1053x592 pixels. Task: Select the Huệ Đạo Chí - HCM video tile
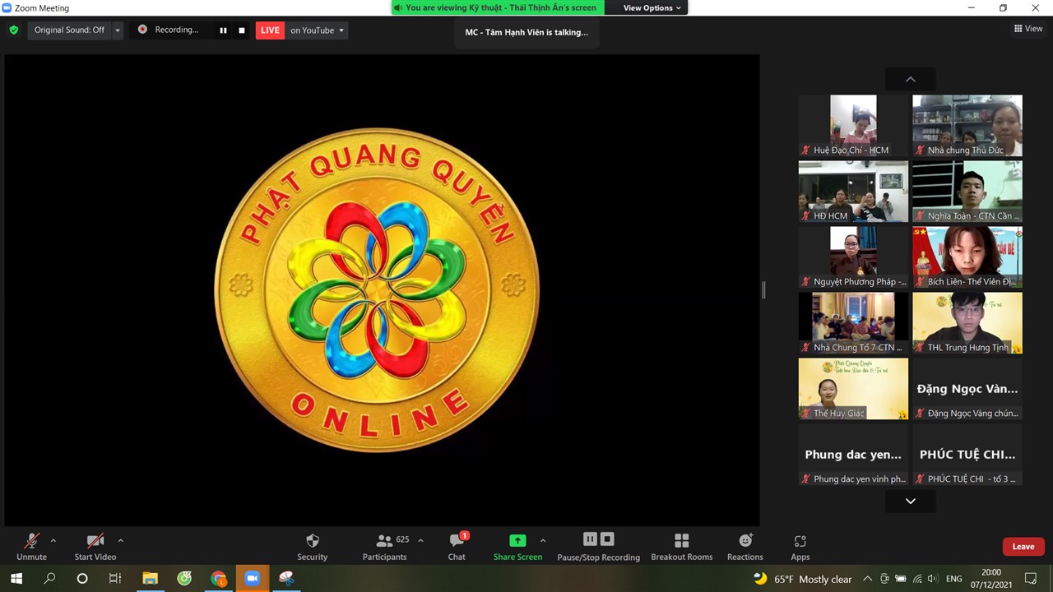853,126
